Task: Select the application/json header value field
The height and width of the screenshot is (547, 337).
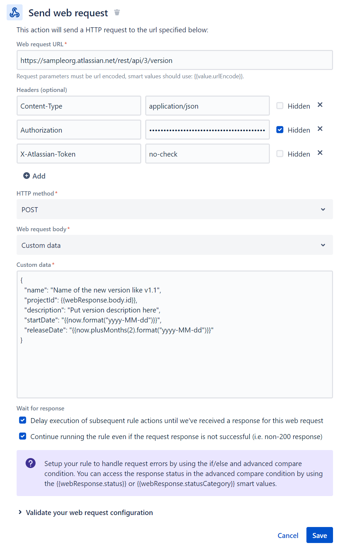Action: [x=207, y=106]
